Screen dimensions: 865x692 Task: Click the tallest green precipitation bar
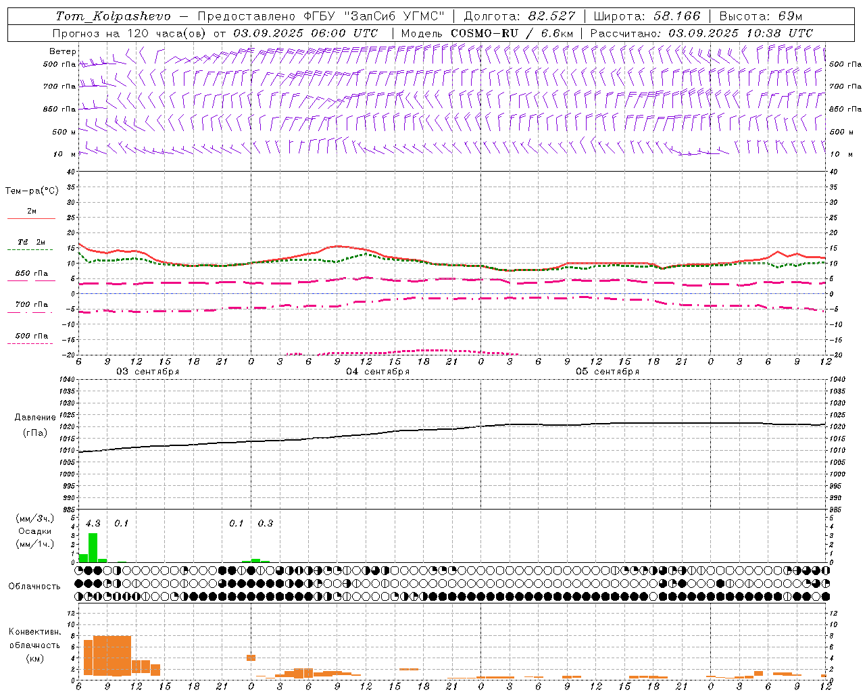click(93, 547)
